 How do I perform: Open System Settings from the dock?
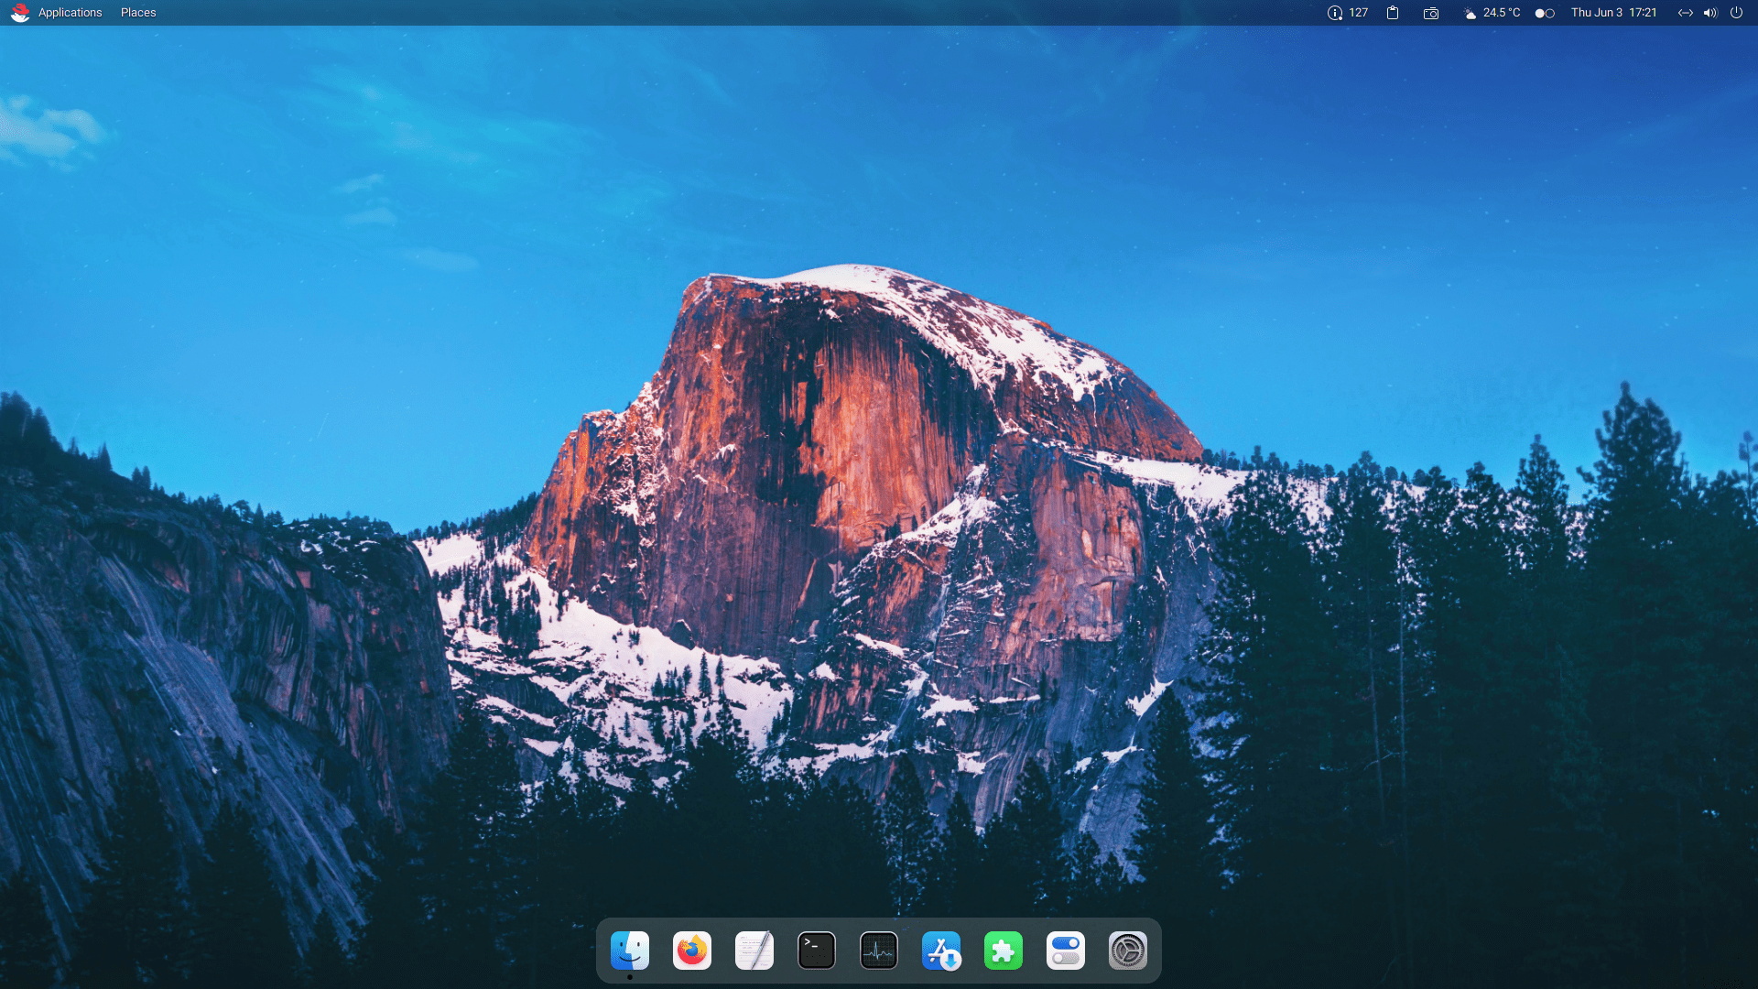click(x=1128, y=951)
